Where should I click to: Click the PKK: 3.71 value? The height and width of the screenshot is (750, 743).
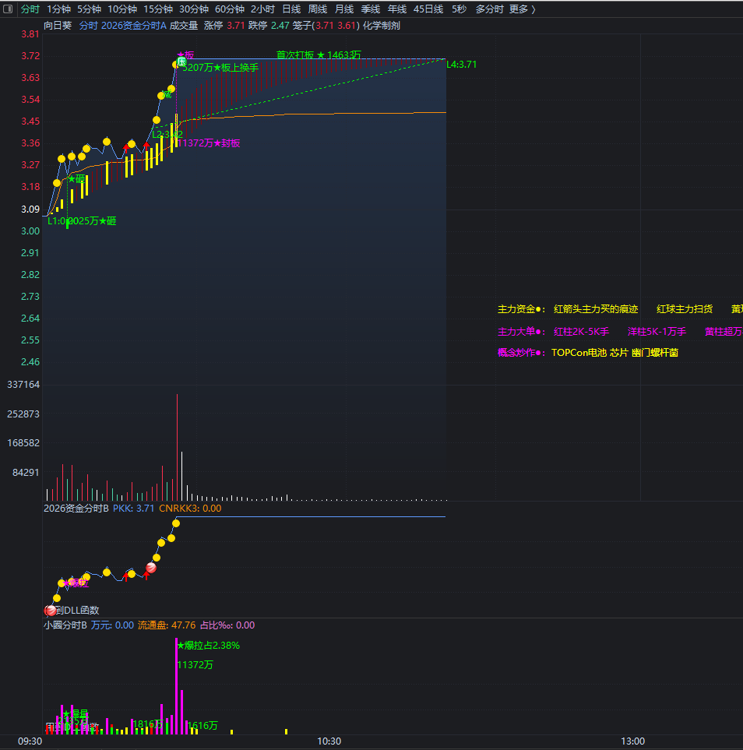133,509
